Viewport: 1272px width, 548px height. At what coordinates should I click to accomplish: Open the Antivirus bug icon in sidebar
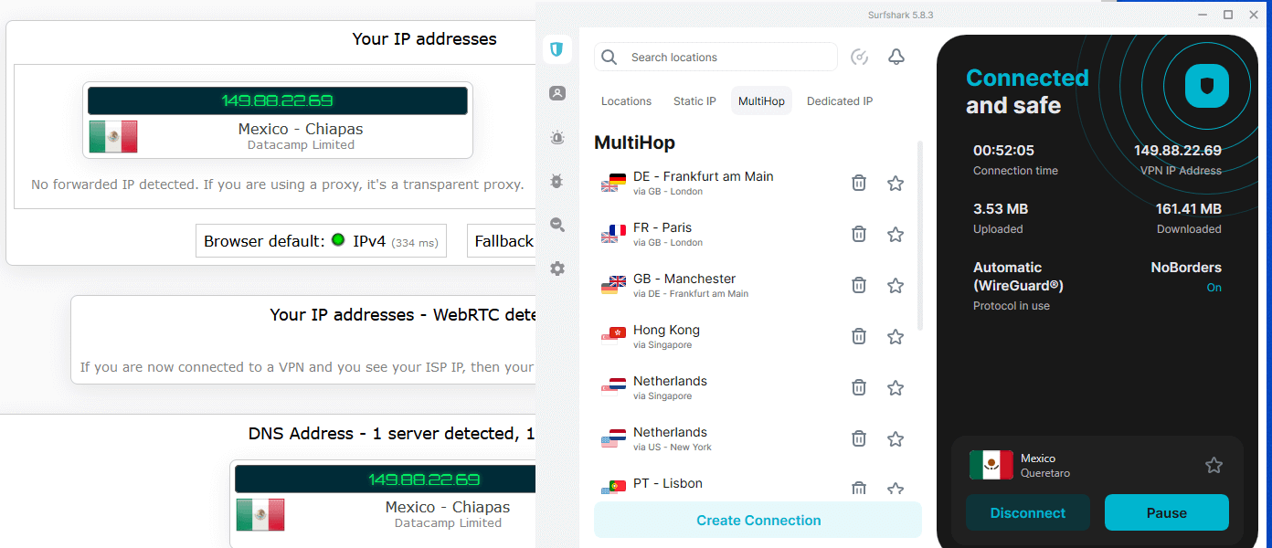click(557, 181)
